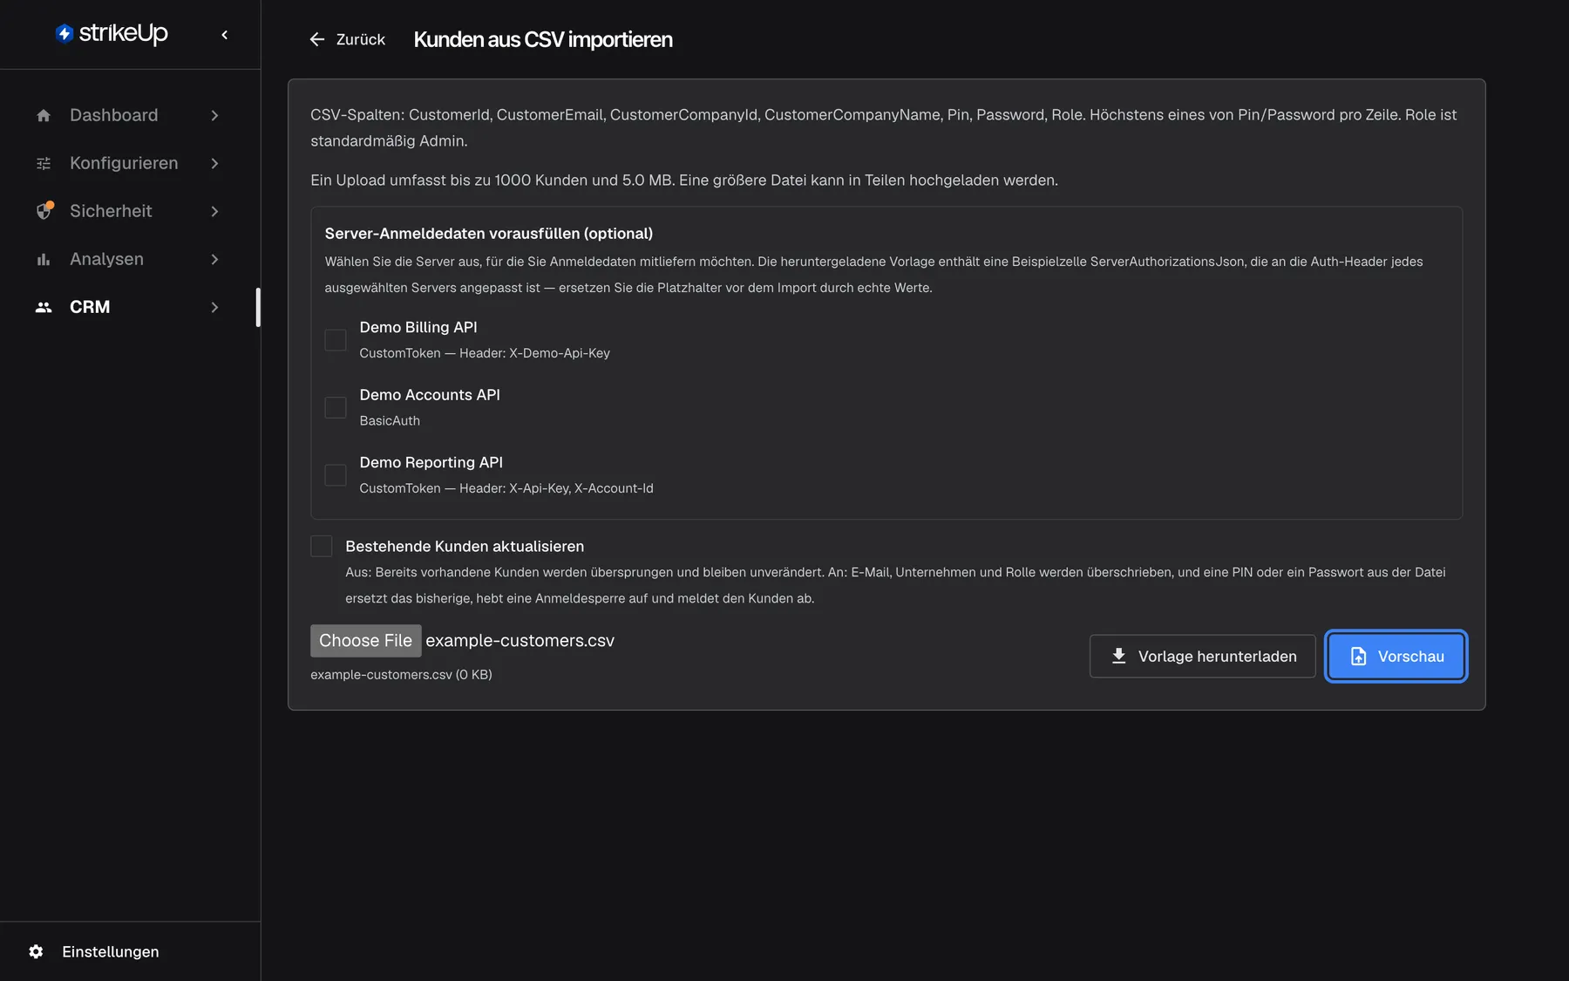Click the Analysen bar chart icon
The image size is (1569, 981).
coord(44,259)
